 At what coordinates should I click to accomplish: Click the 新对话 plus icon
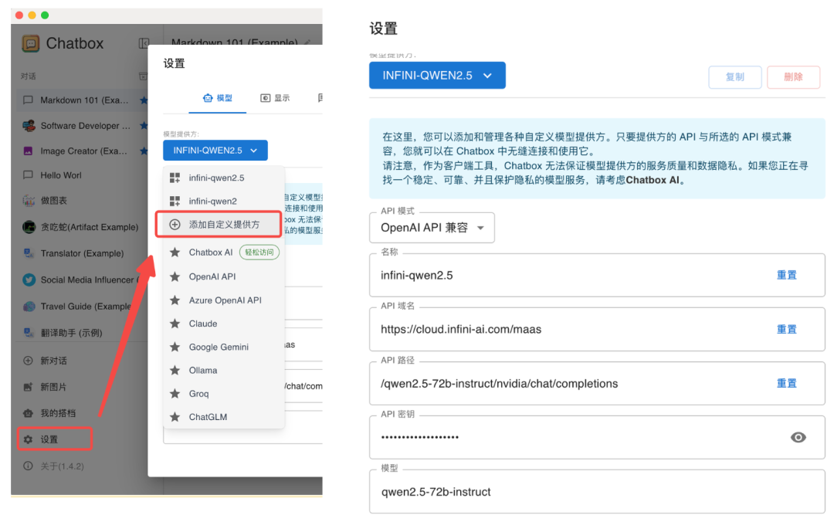click(x=29, y=361)
